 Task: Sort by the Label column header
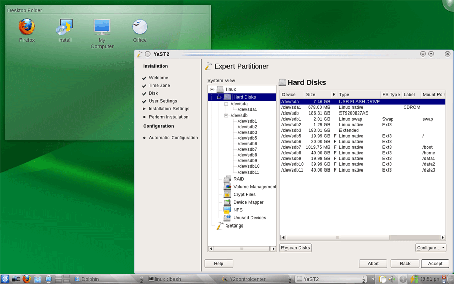[411, 95]
